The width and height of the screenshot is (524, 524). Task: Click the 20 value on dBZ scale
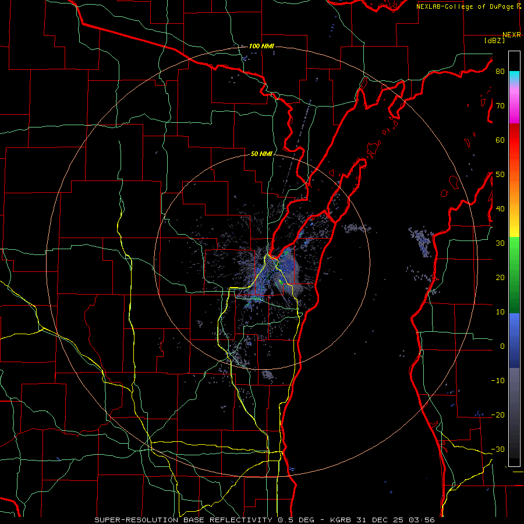click(500, 277)
